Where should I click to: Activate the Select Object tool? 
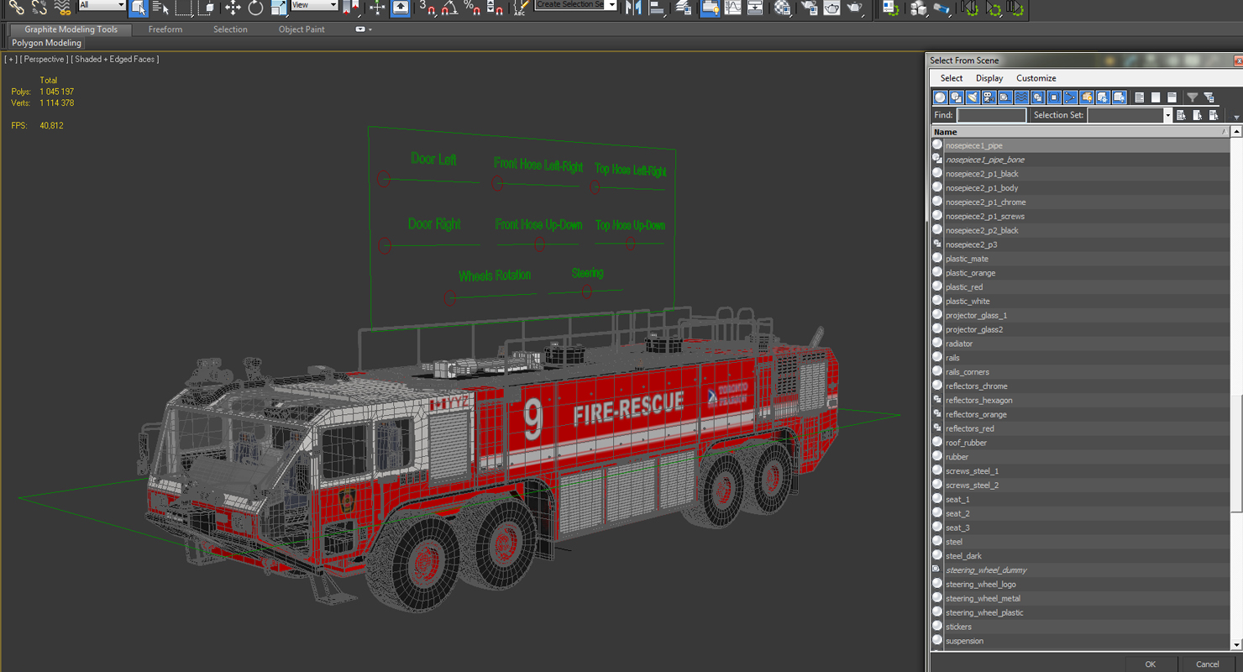[139, 8]
